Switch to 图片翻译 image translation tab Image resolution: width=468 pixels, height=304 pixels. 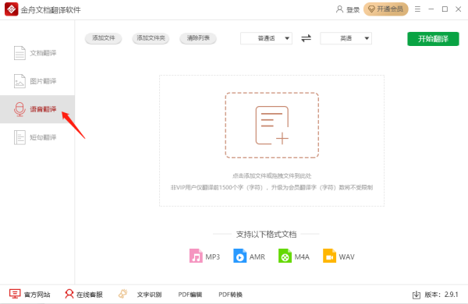point(37,81)
